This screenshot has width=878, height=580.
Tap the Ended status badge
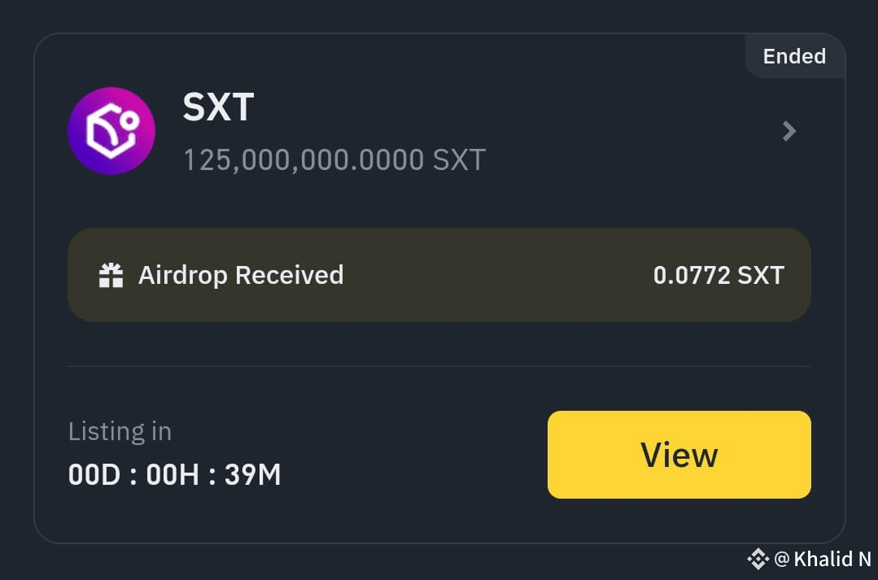tap(793, 56)
